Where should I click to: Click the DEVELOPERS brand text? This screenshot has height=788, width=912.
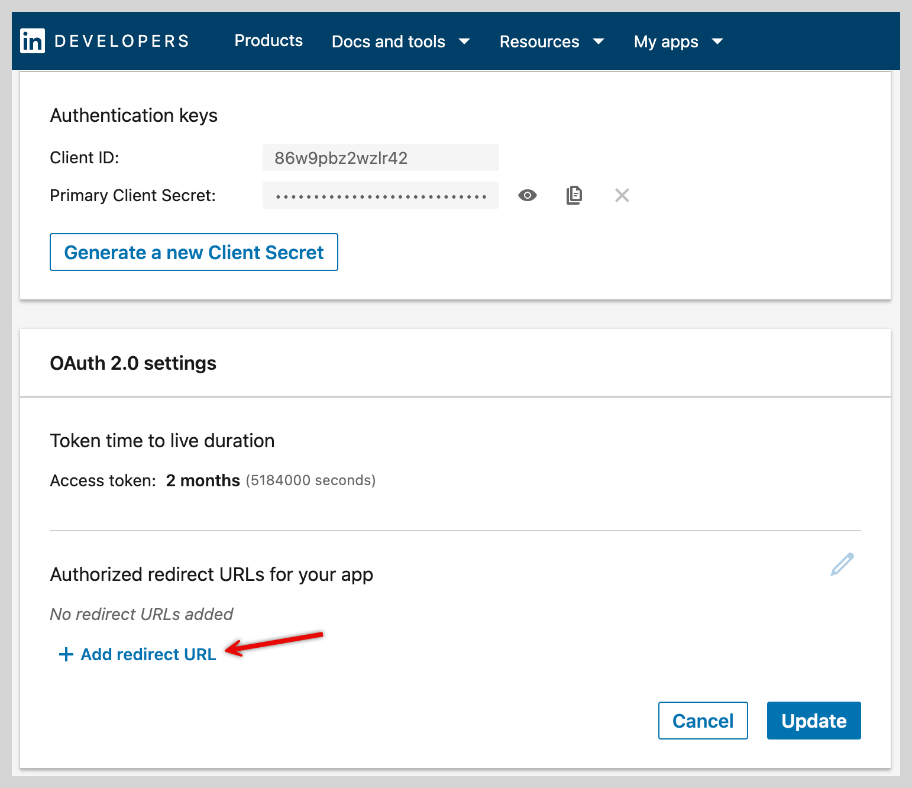pos(122,41)
